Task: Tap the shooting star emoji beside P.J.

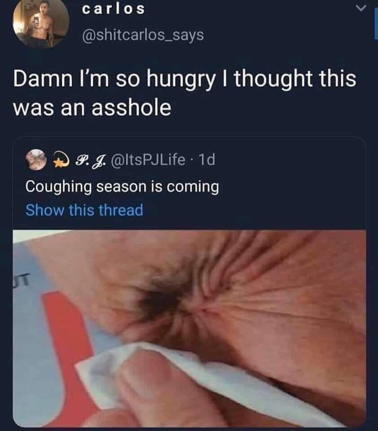Action: coord(62,160)
